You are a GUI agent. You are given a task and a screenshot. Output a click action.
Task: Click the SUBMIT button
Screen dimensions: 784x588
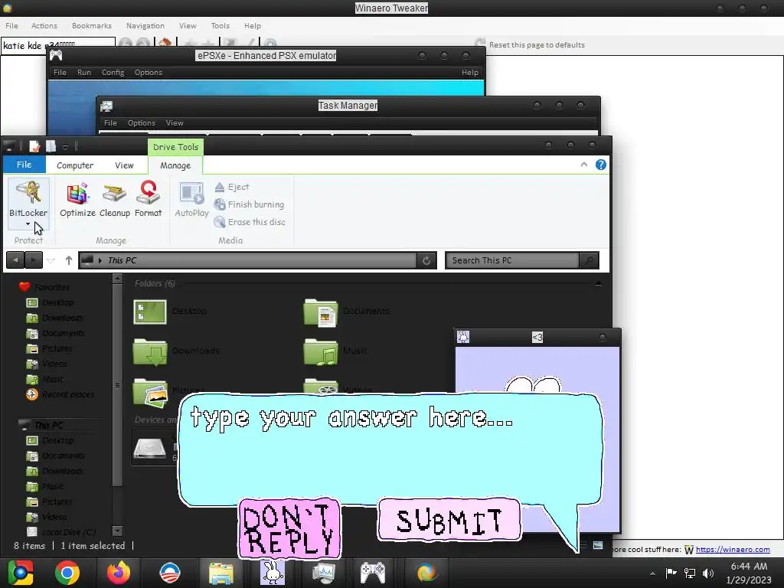click(x=449, y=520)
